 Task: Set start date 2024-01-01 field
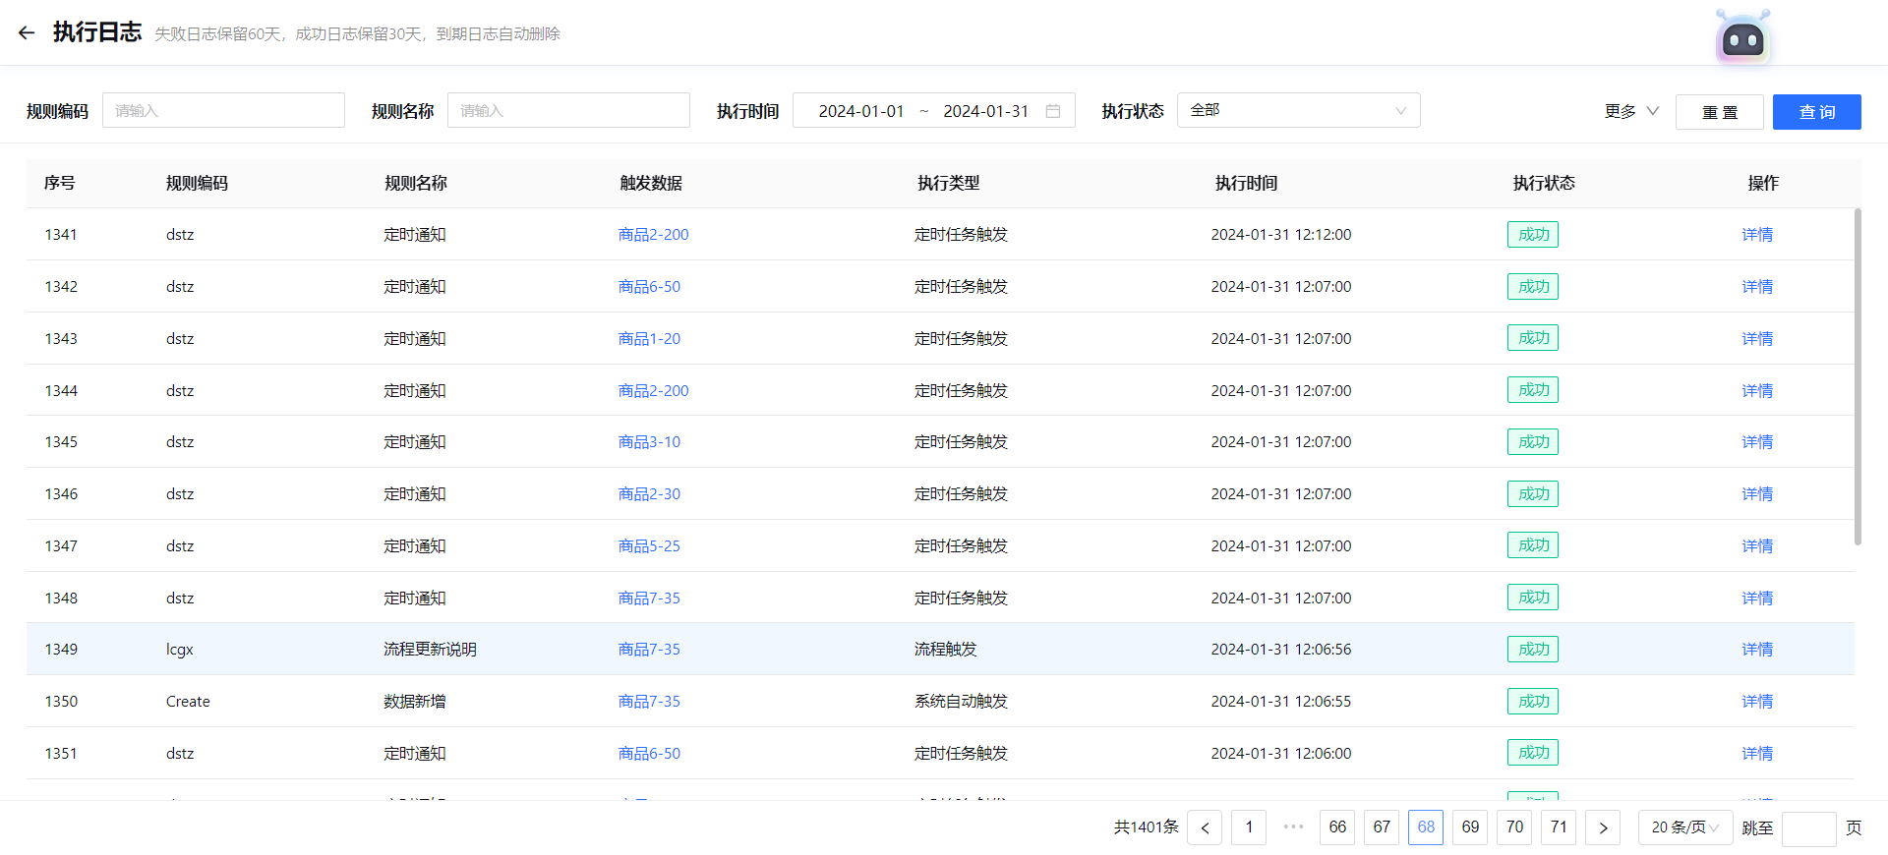pos(860,111)
